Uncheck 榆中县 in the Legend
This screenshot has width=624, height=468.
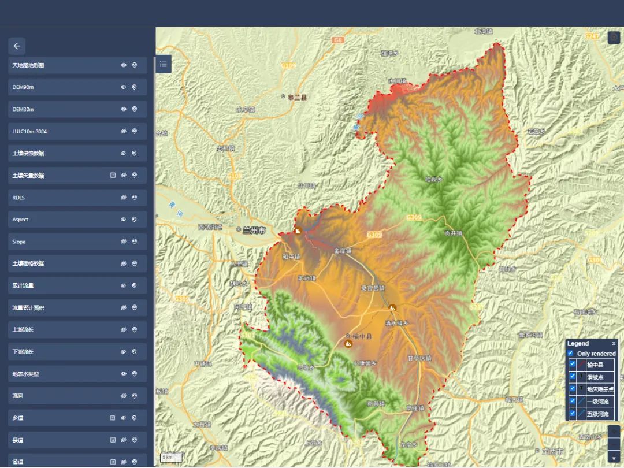(x=573, y=364)
